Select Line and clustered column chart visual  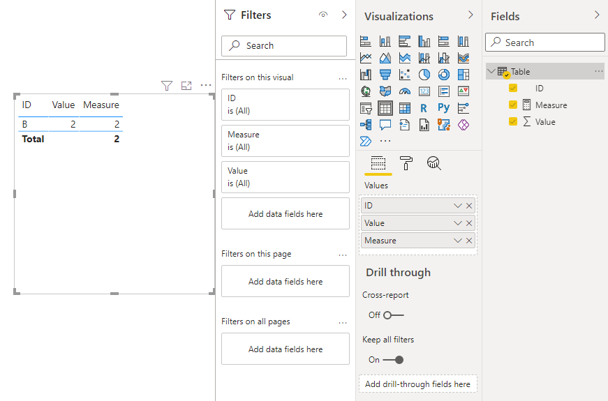coord(443,58)
